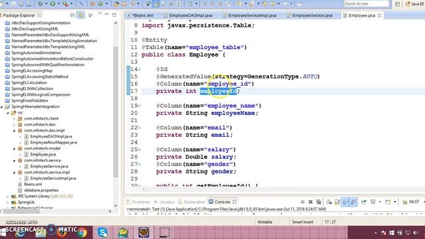Switch to the Java EE perspective
425x239 pixels.
pos(414,4)
